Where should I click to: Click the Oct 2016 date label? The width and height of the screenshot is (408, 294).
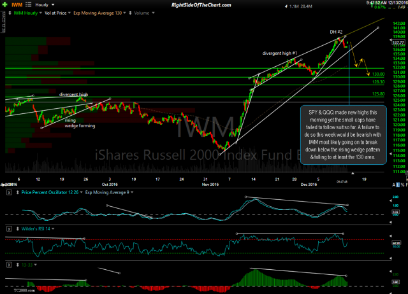coord(110,185)
